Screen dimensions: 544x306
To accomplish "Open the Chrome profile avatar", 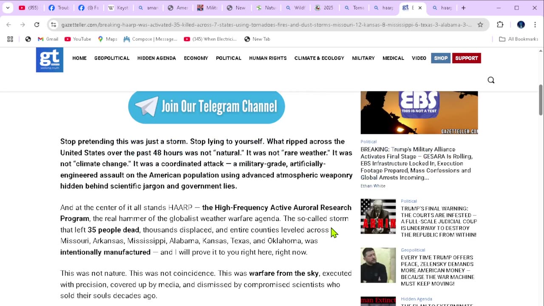I will [521, 25].
